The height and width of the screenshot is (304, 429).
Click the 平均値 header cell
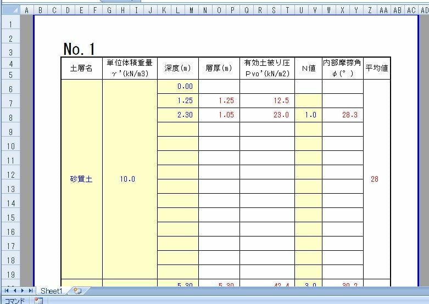click(x=377, y=69)
